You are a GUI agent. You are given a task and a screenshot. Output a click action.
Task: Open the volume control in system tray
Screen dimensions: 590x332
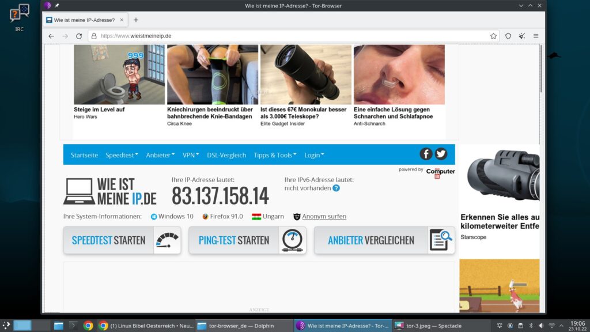coord(541,326)
